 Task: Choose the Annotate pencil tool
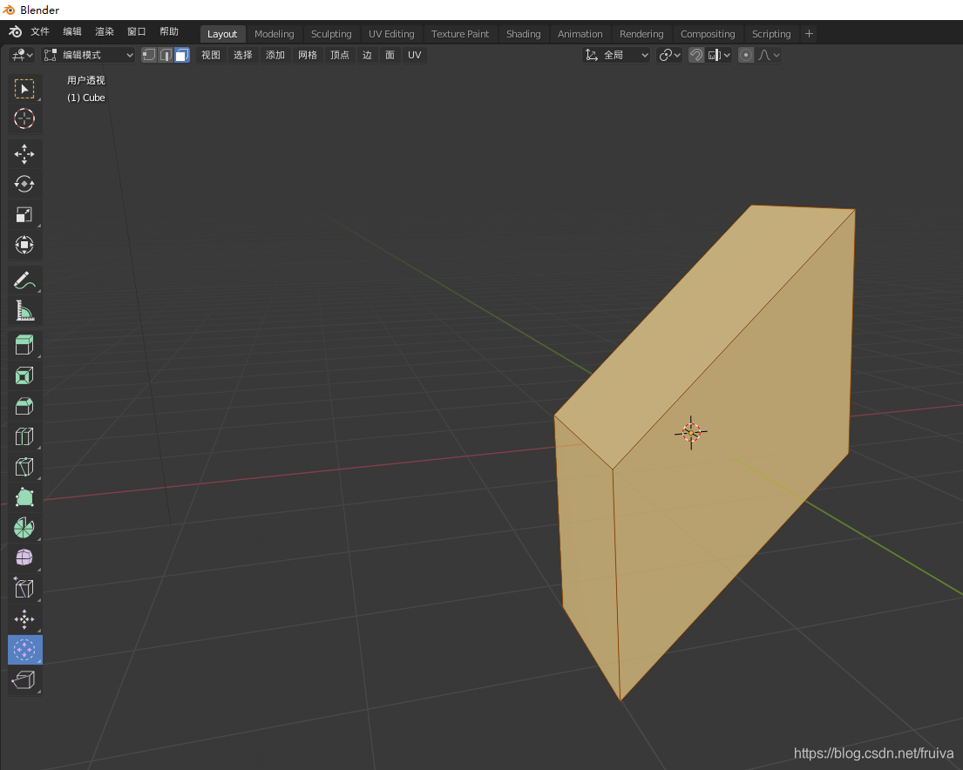24,280
